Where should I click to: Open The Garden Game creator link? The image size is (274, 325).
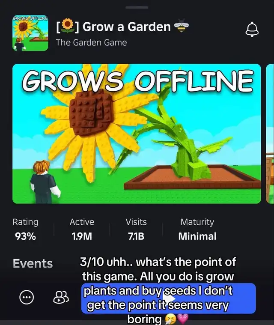click(x=91, y=42)
